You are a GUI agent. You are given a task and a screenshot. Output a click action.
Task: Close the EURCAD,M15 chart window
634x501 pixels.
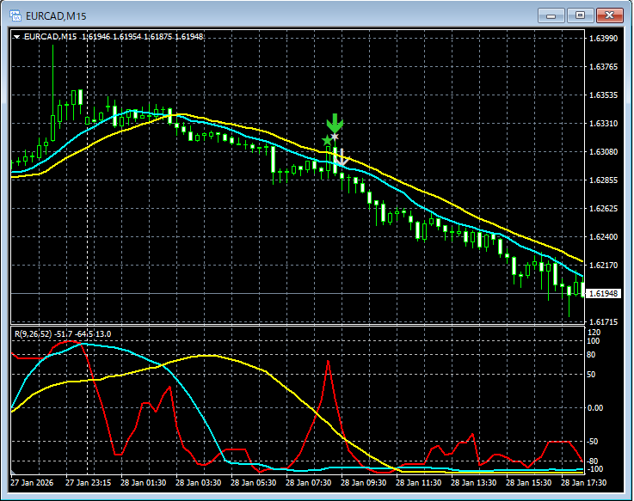(610, 15)
